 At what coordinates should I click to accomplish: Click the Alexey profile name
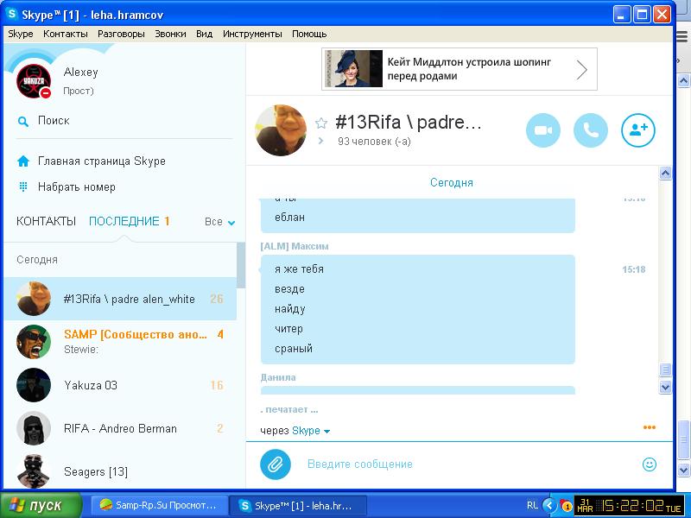[x=80, y=72]
